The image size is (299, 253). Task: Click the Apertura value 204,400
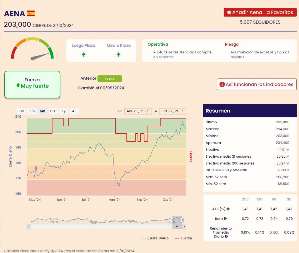[x=282, y=143]
